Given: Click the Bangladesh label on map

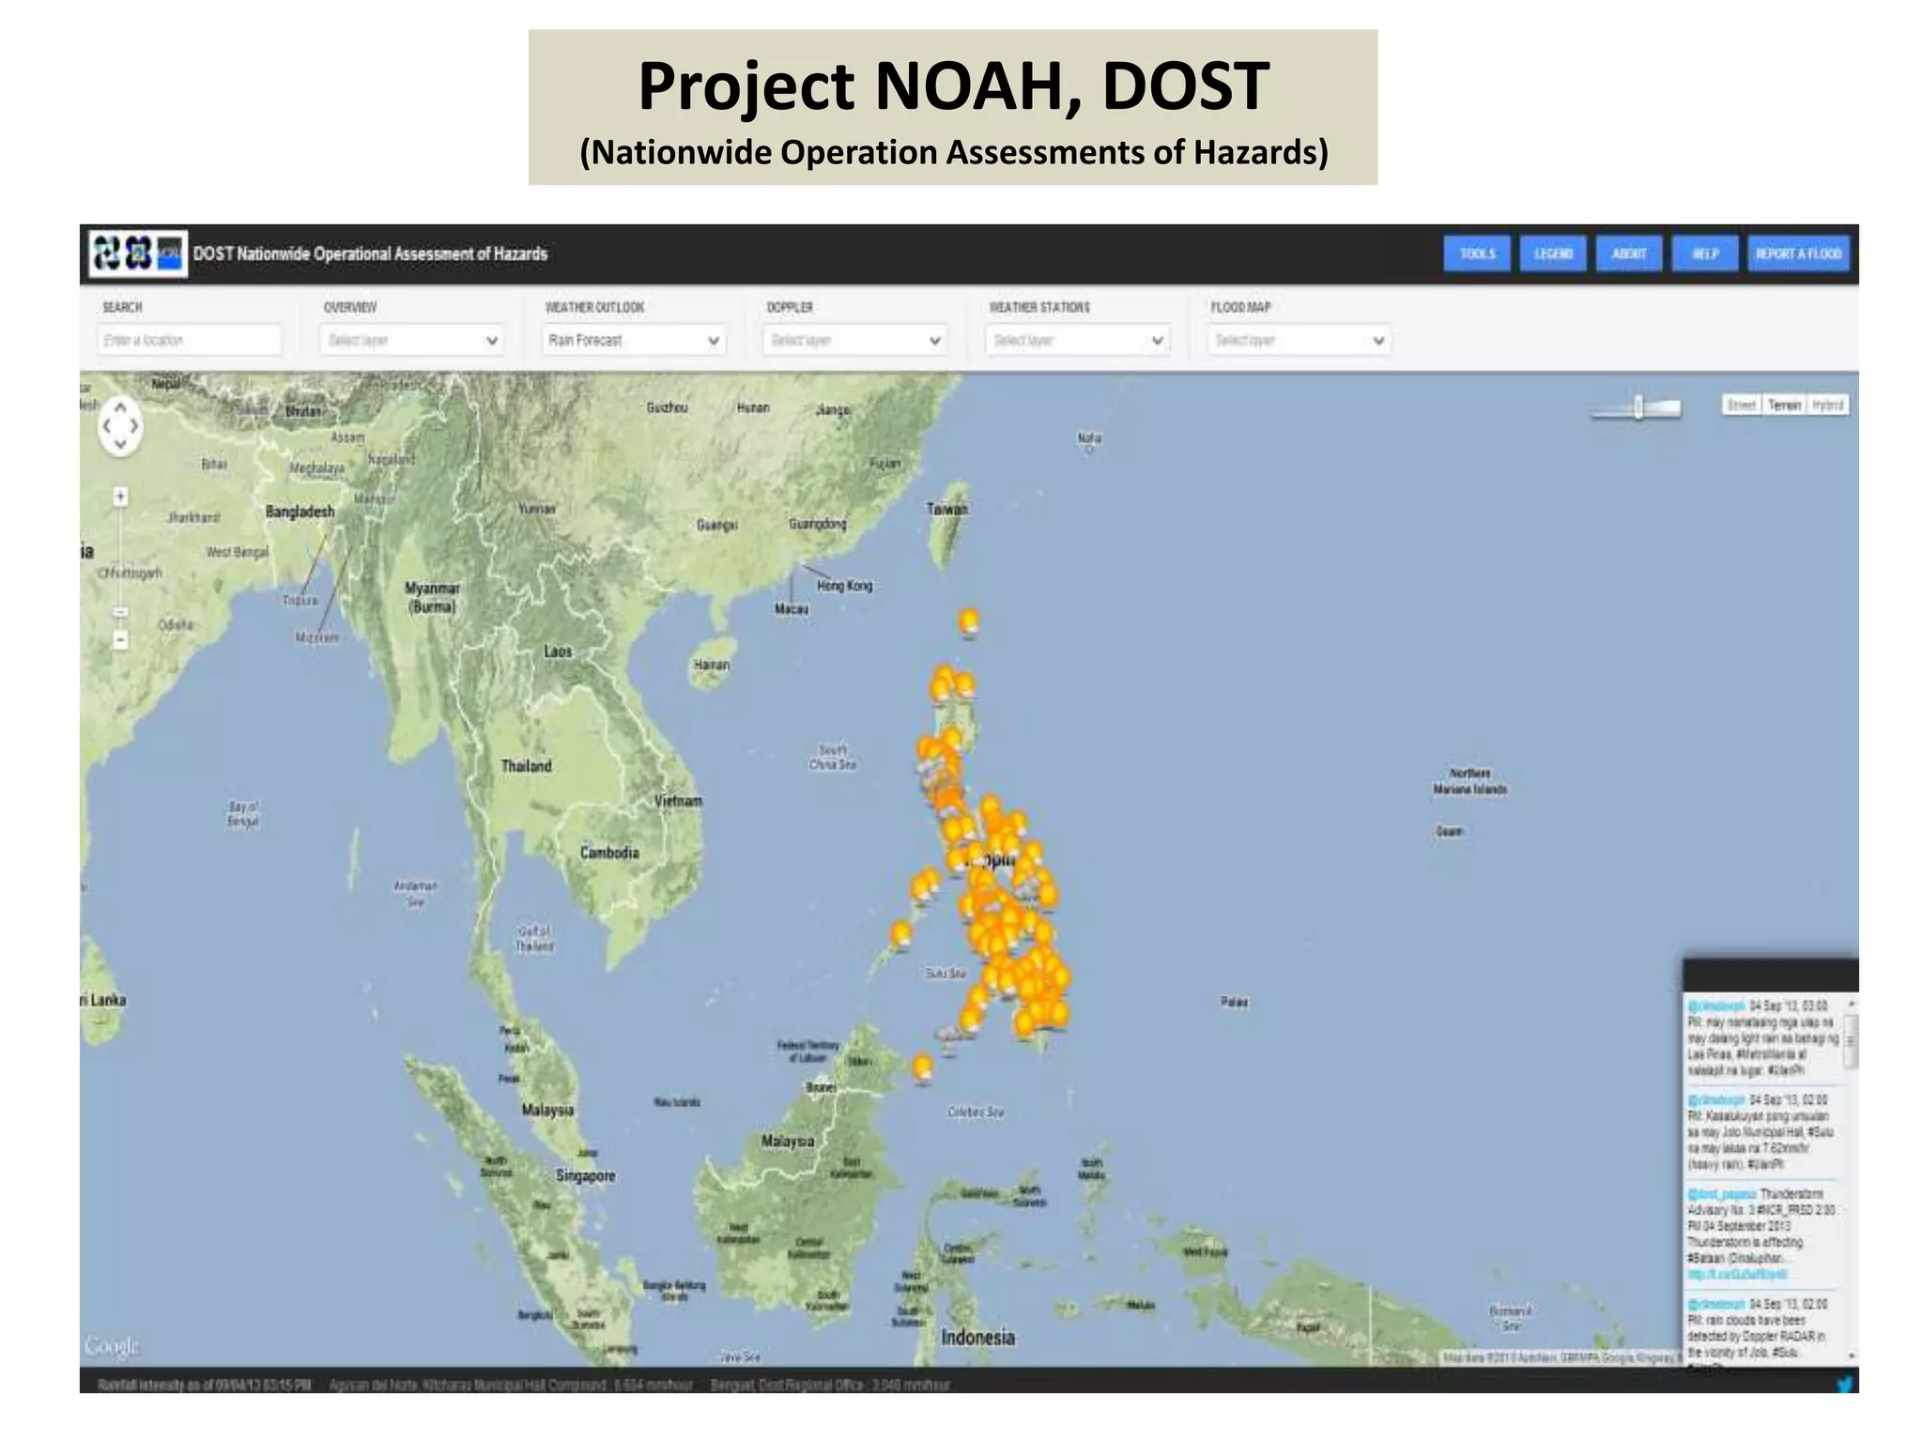Looking at the screenshot, I should tap(300, 512).
